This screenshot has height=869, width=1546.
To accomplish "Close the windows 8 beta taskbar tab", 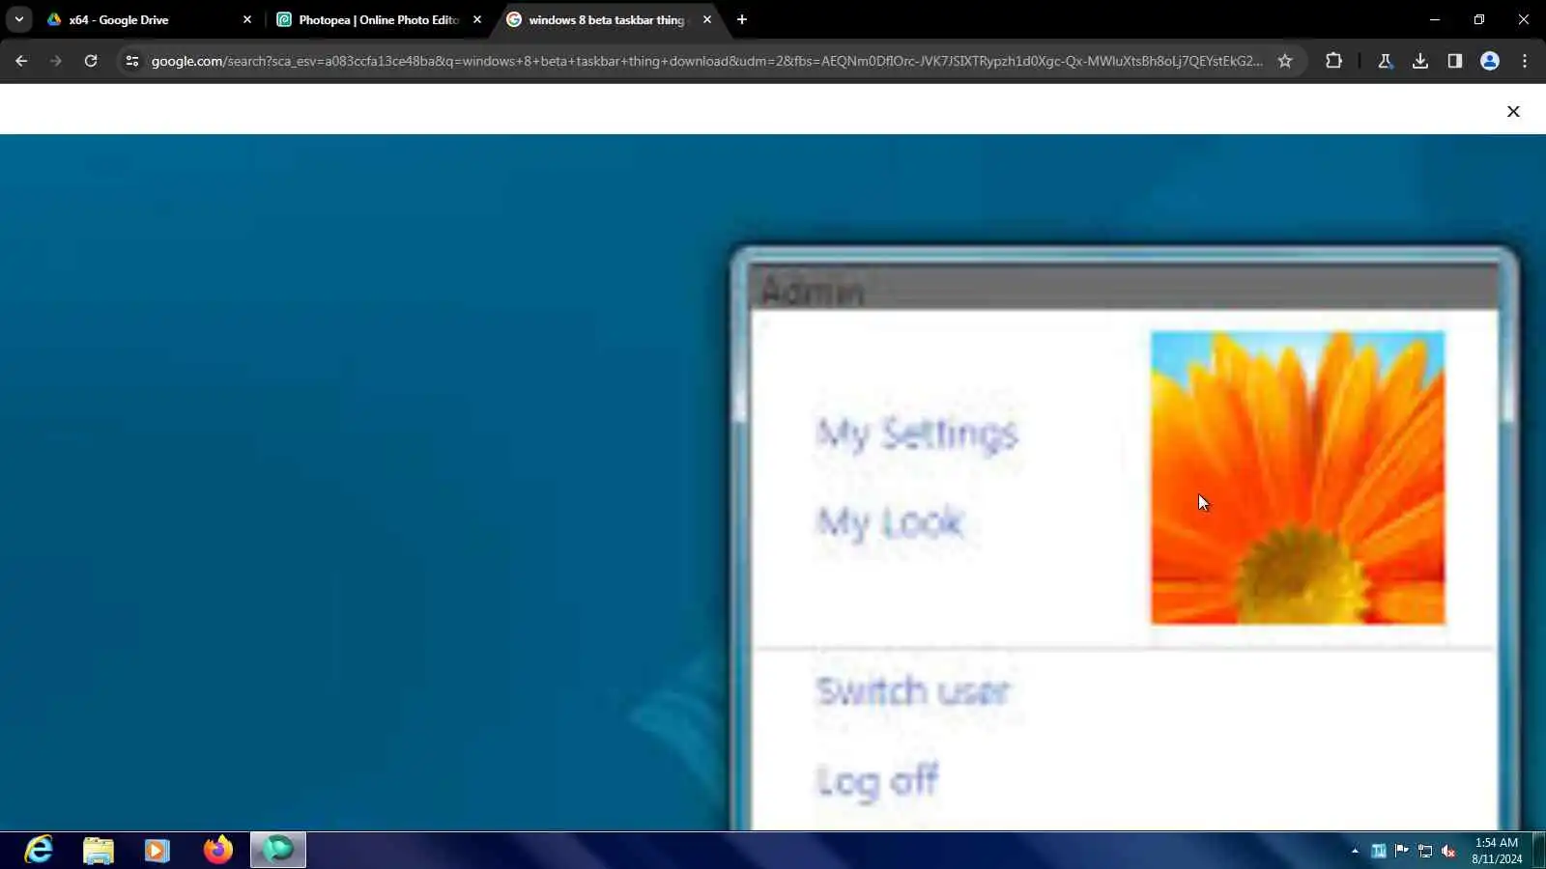I will point(707,19).
